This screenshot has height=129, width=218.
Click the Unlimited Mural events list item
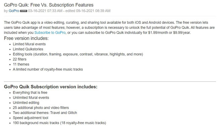[31, 98]
